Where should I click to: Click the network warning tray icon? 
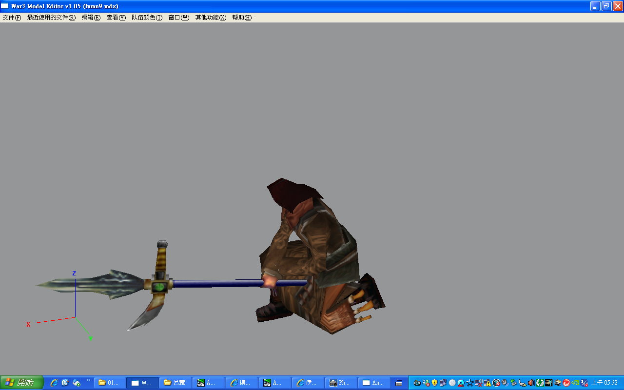coord(487,383)
